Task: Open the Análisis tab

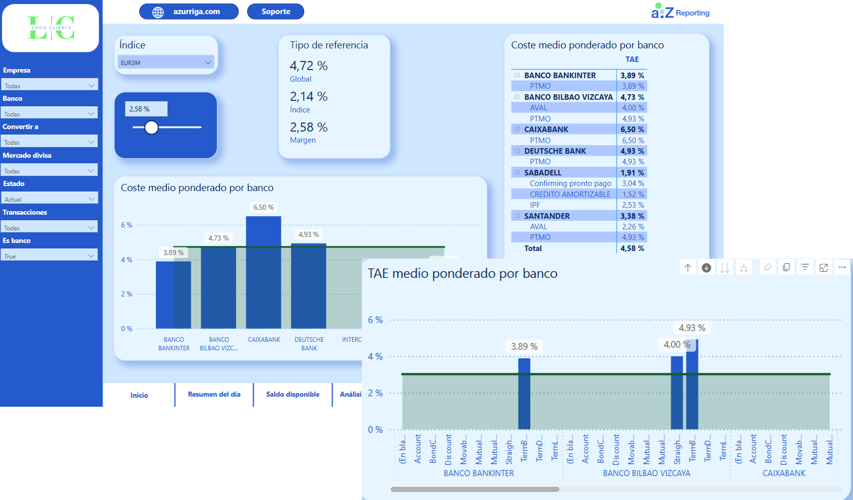Action: coord(351,394)
